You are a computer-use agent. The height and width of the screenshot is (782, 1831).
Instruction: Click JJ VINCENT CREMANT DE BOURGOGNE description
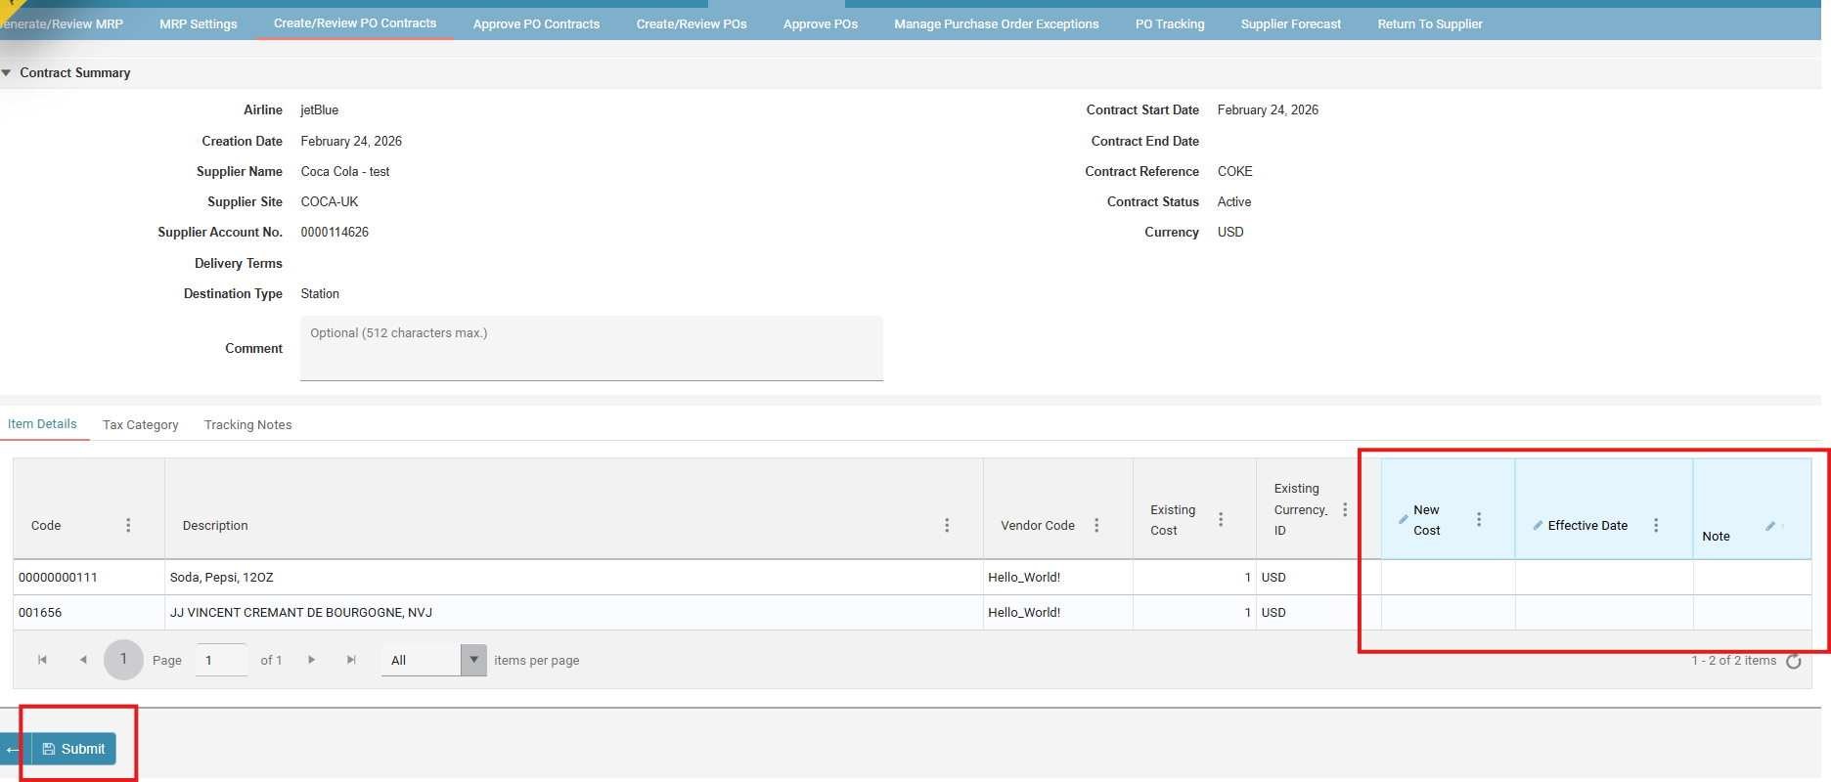tap(301, 612)
